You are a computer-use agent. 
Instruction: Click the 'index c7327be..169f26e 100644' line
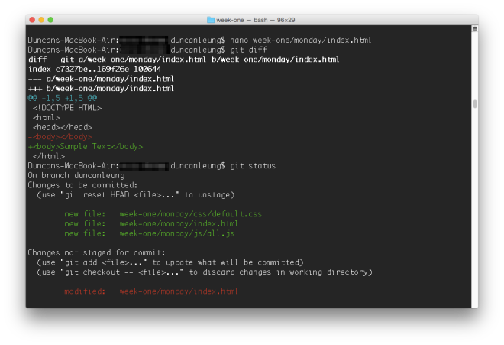pos(95,70)
